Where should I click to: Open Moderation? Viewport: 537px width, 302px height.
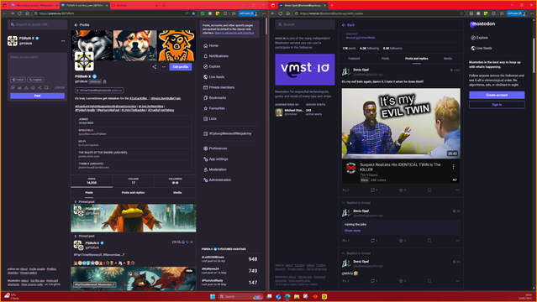(x=215, y=169)
